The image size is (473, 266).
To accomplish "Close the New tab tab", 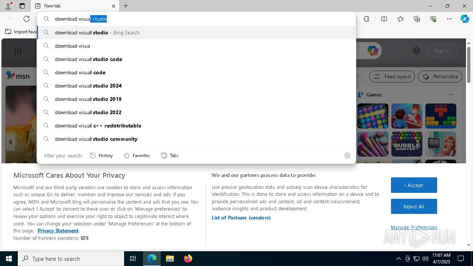I will point(113,6).
